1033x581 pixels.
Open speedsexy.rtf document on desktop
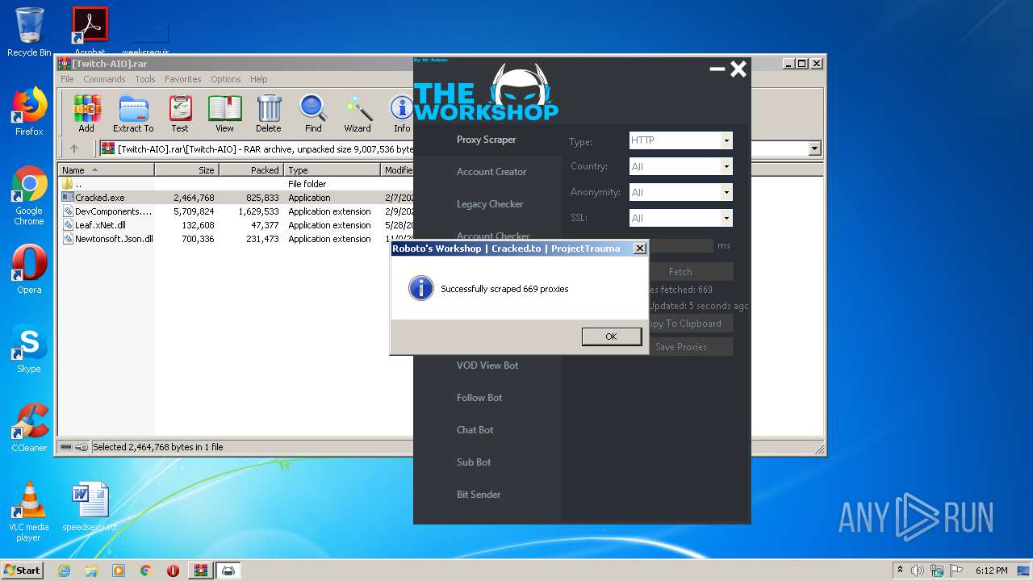coord(90,507)
